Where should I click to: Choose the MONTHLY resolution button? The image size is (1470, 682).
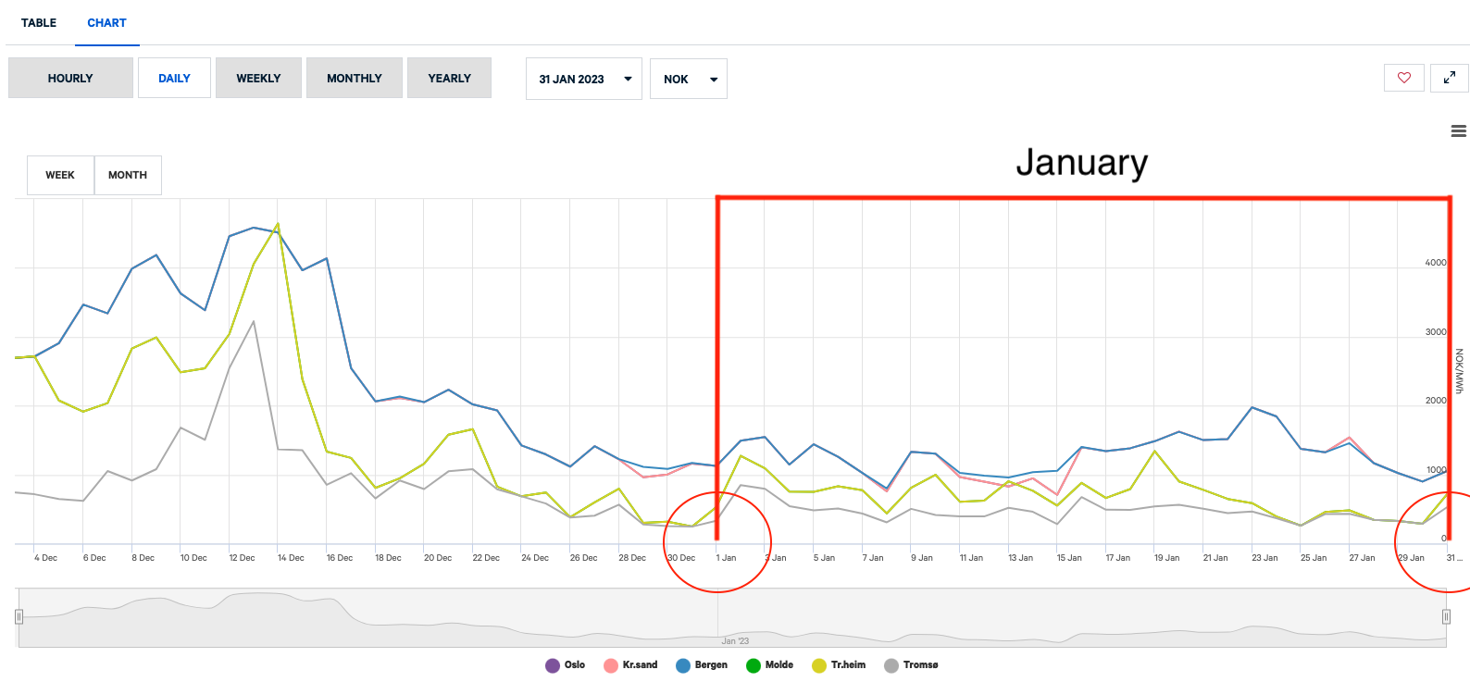pos(354,78)
